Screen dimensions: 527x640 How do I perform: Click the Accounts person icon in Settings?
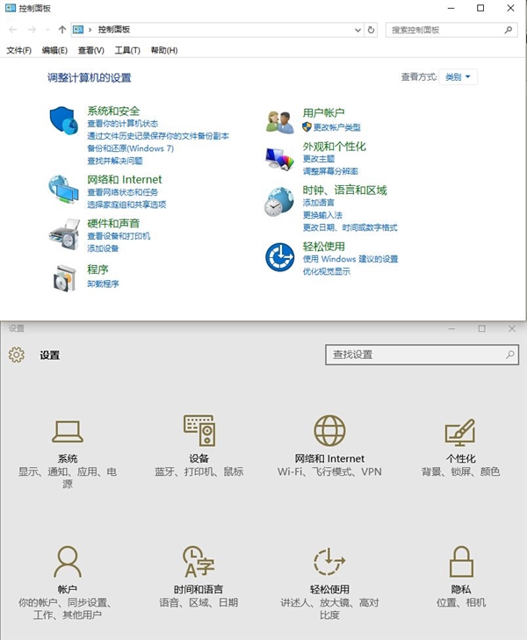pyautogui.click(x=68, y=562)
